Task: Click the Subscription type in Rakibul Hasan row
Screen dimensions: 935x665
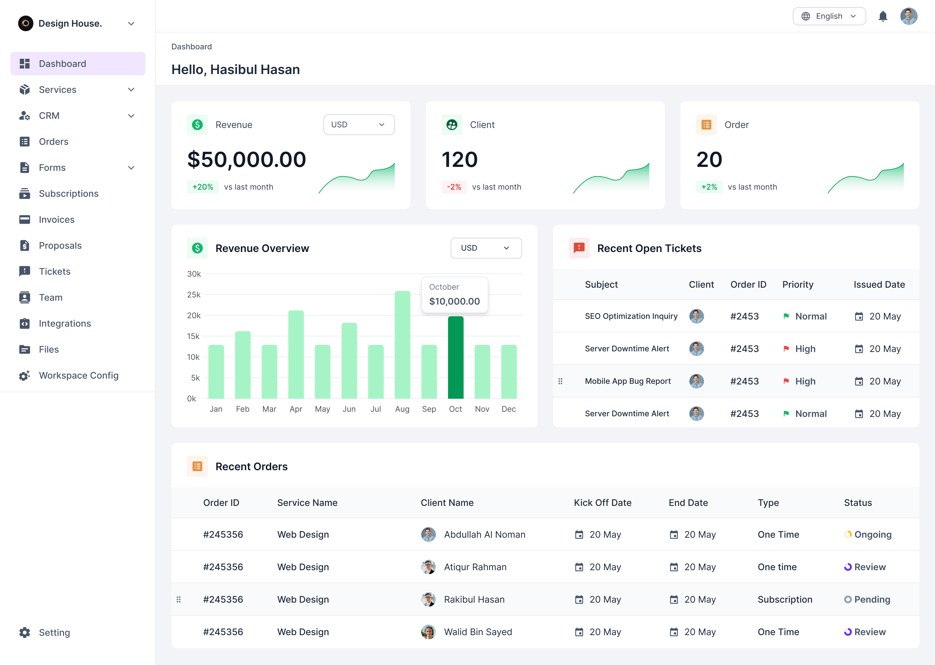Action: (785, 599)
